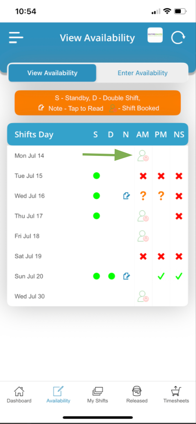
Task: Open the hamburger menu icon
Action: pos(16,38)
